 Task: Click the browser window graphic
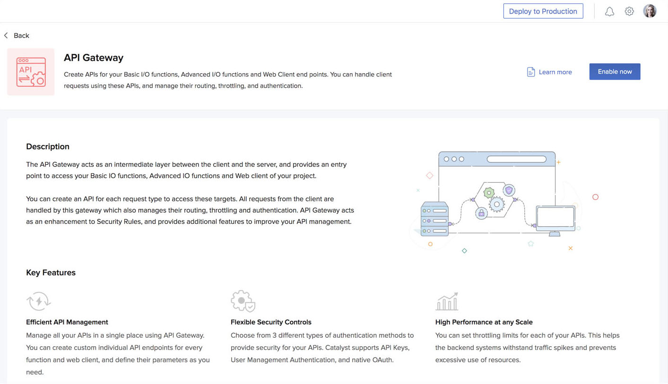coord(496,159)
